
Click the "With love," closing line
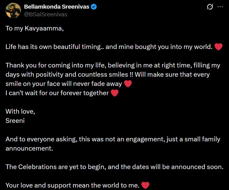click(20, 111)
